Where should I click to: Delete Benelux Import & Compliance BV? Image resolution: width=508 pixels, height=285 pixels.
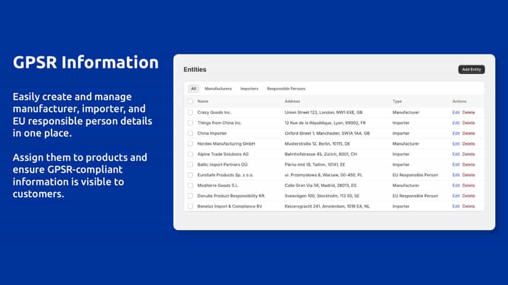tap(469, 206)
